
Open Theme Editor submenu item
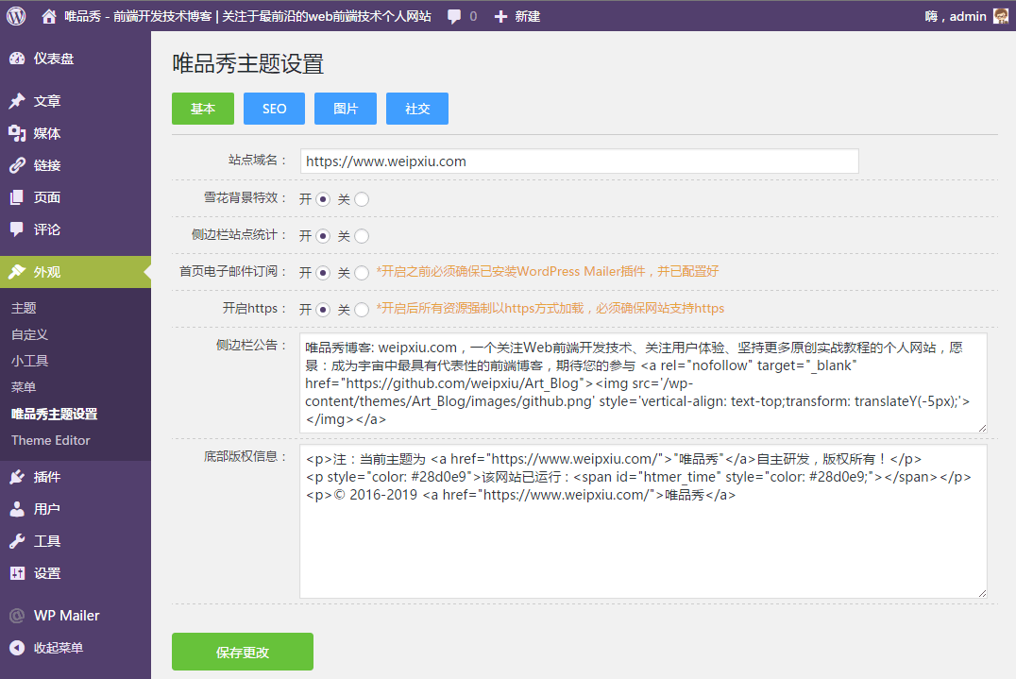(x=51, y=441)
